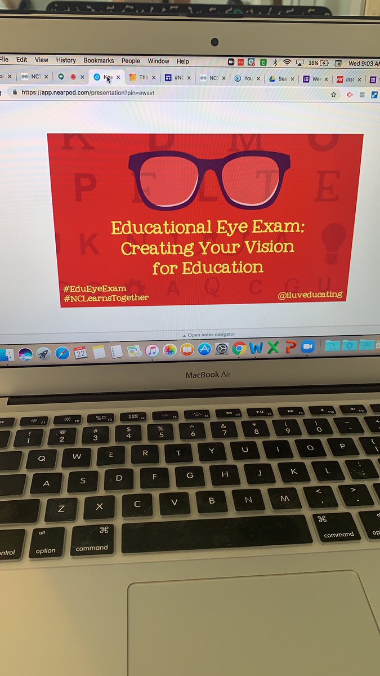Open the People menu
Image resolution: width=380 pixels, height=676 pixels.
pos(131,61)
